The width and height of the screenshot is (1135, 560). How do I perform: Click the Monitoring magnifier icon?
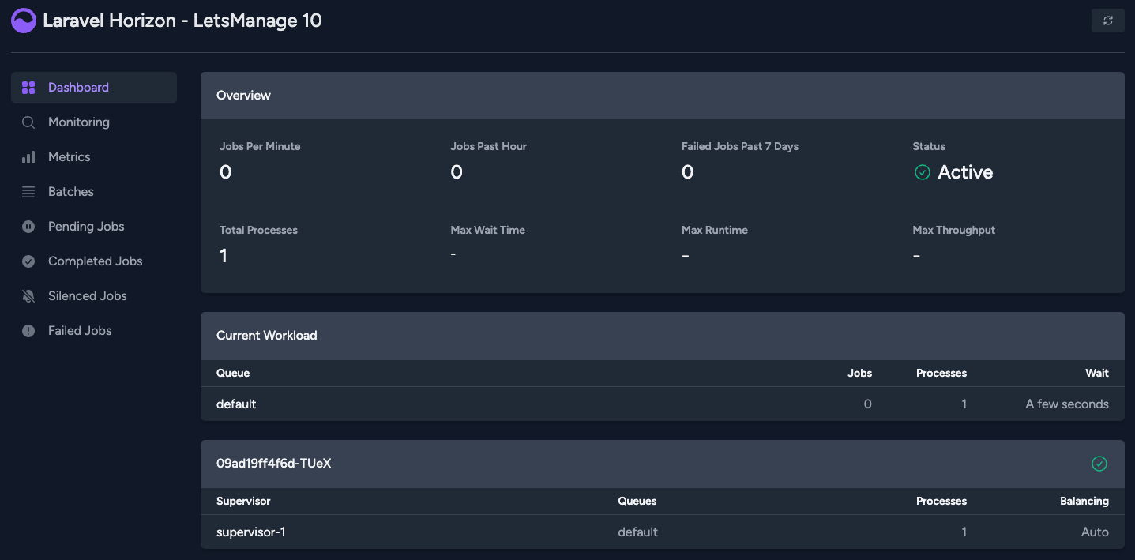[x=28, y=122]
